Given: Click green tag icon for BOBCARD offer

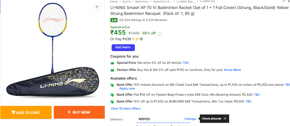Looking at the screenshot, I should coord(113,102).
